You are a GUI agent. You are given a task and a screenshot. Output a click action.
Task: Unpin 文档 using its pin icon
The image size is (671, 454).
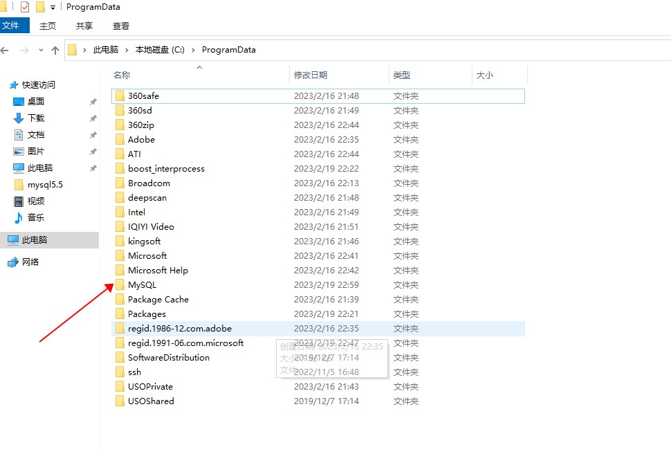coord(93,136)
